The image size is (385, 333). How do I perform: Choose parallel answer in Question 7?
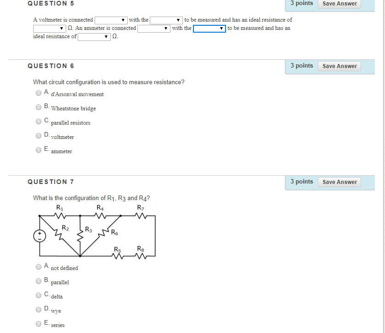pos(39,281)
